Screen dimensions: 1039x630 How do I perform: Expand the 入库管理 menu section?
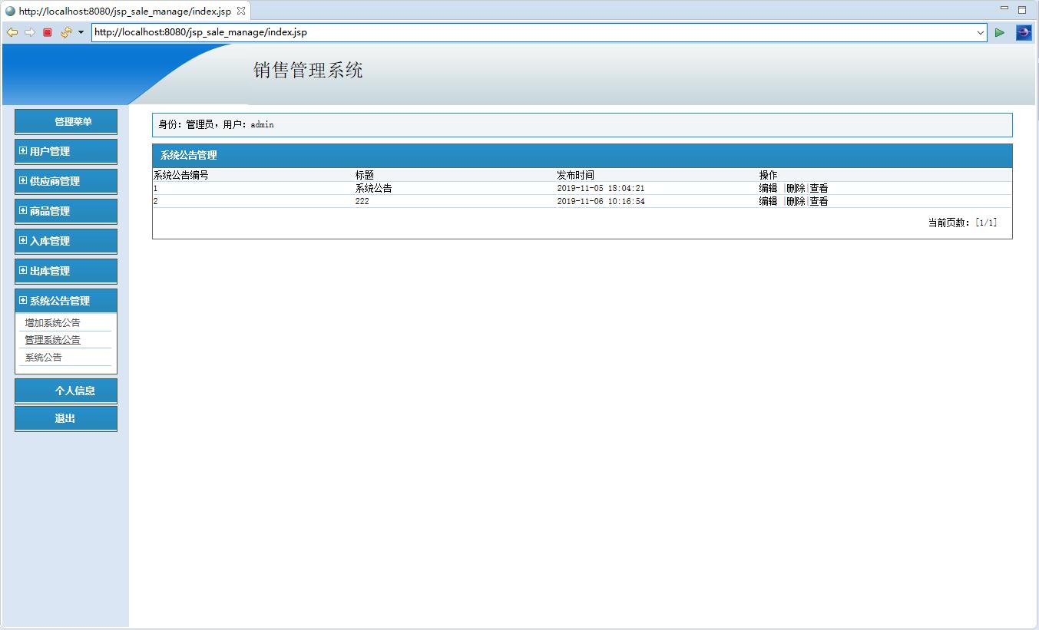(x=65, y=241)
